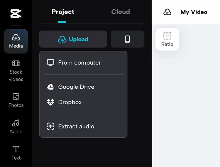Open the Audio sidebar panel
The image size is (220, 167).
click(16, 127)
